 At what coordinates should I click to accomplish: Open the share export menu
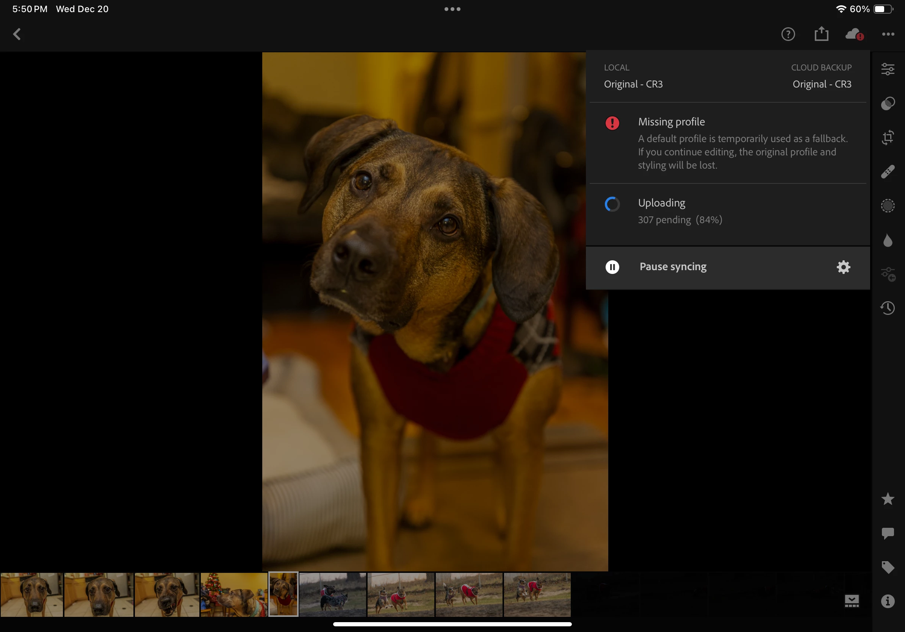822,34
